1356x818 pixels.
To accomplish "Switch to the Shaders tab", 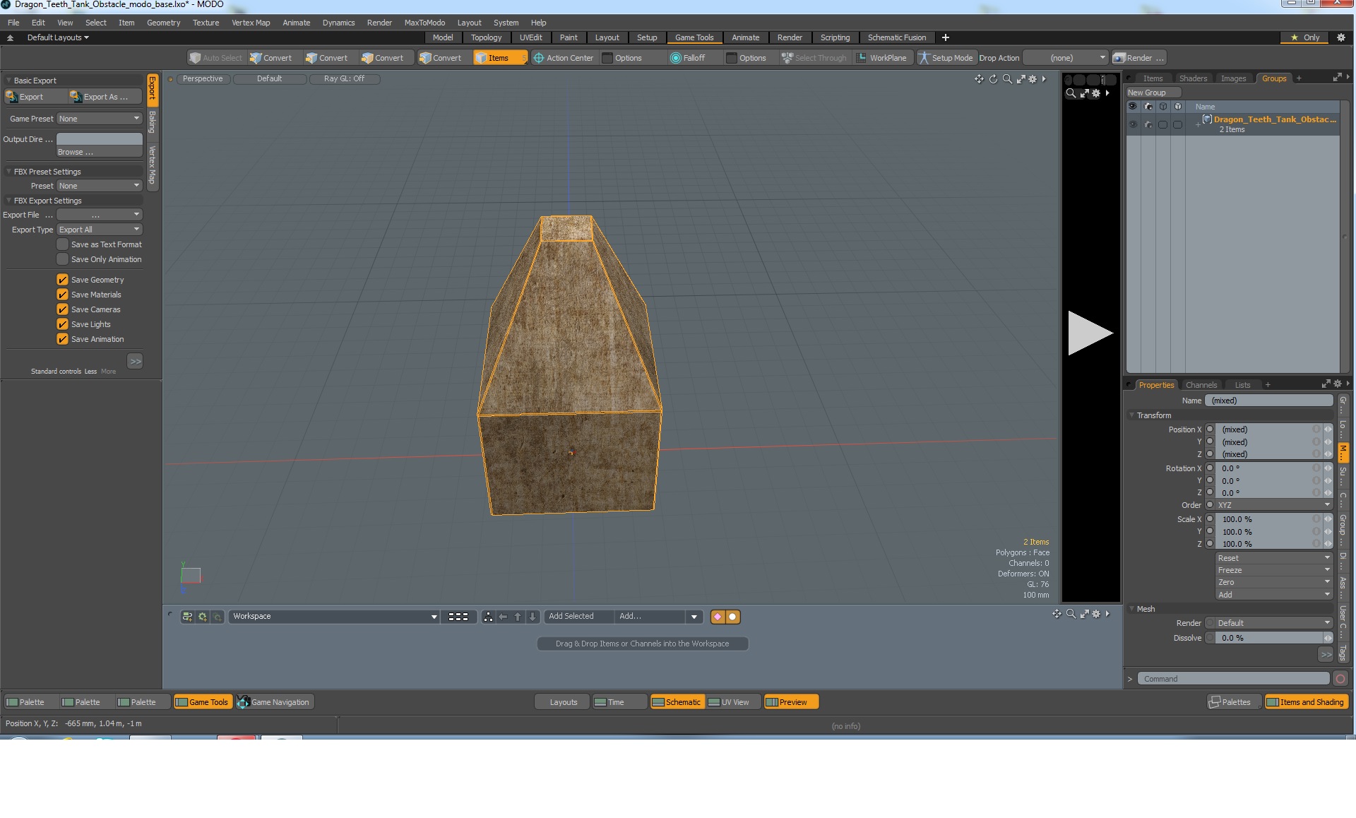I will point(1193,78).
